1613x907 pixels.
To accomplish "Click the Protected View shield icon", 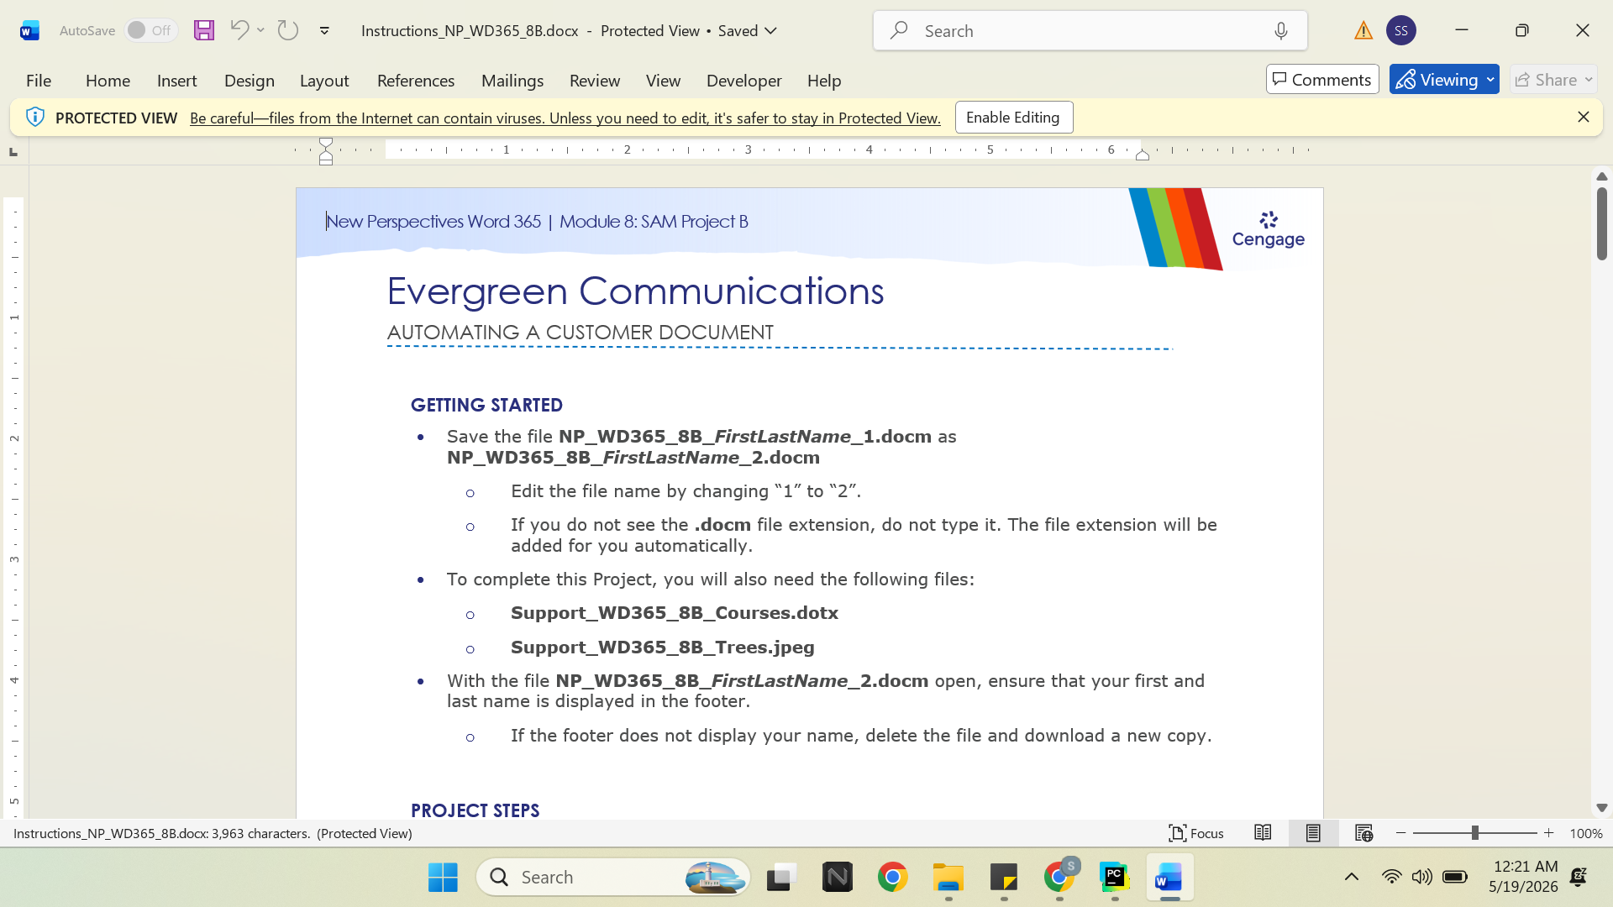I will point(34,117).
